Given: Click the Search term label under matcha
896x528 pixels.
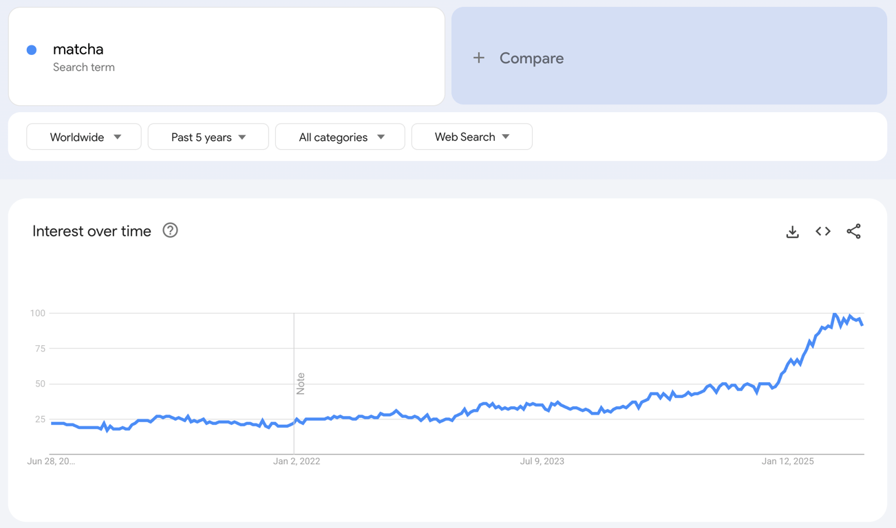Looking at the screenshot, I should [84, 67].
